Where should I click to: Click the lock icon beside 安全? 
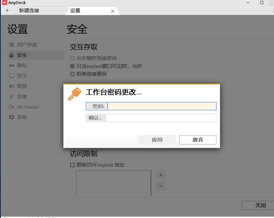11,55
